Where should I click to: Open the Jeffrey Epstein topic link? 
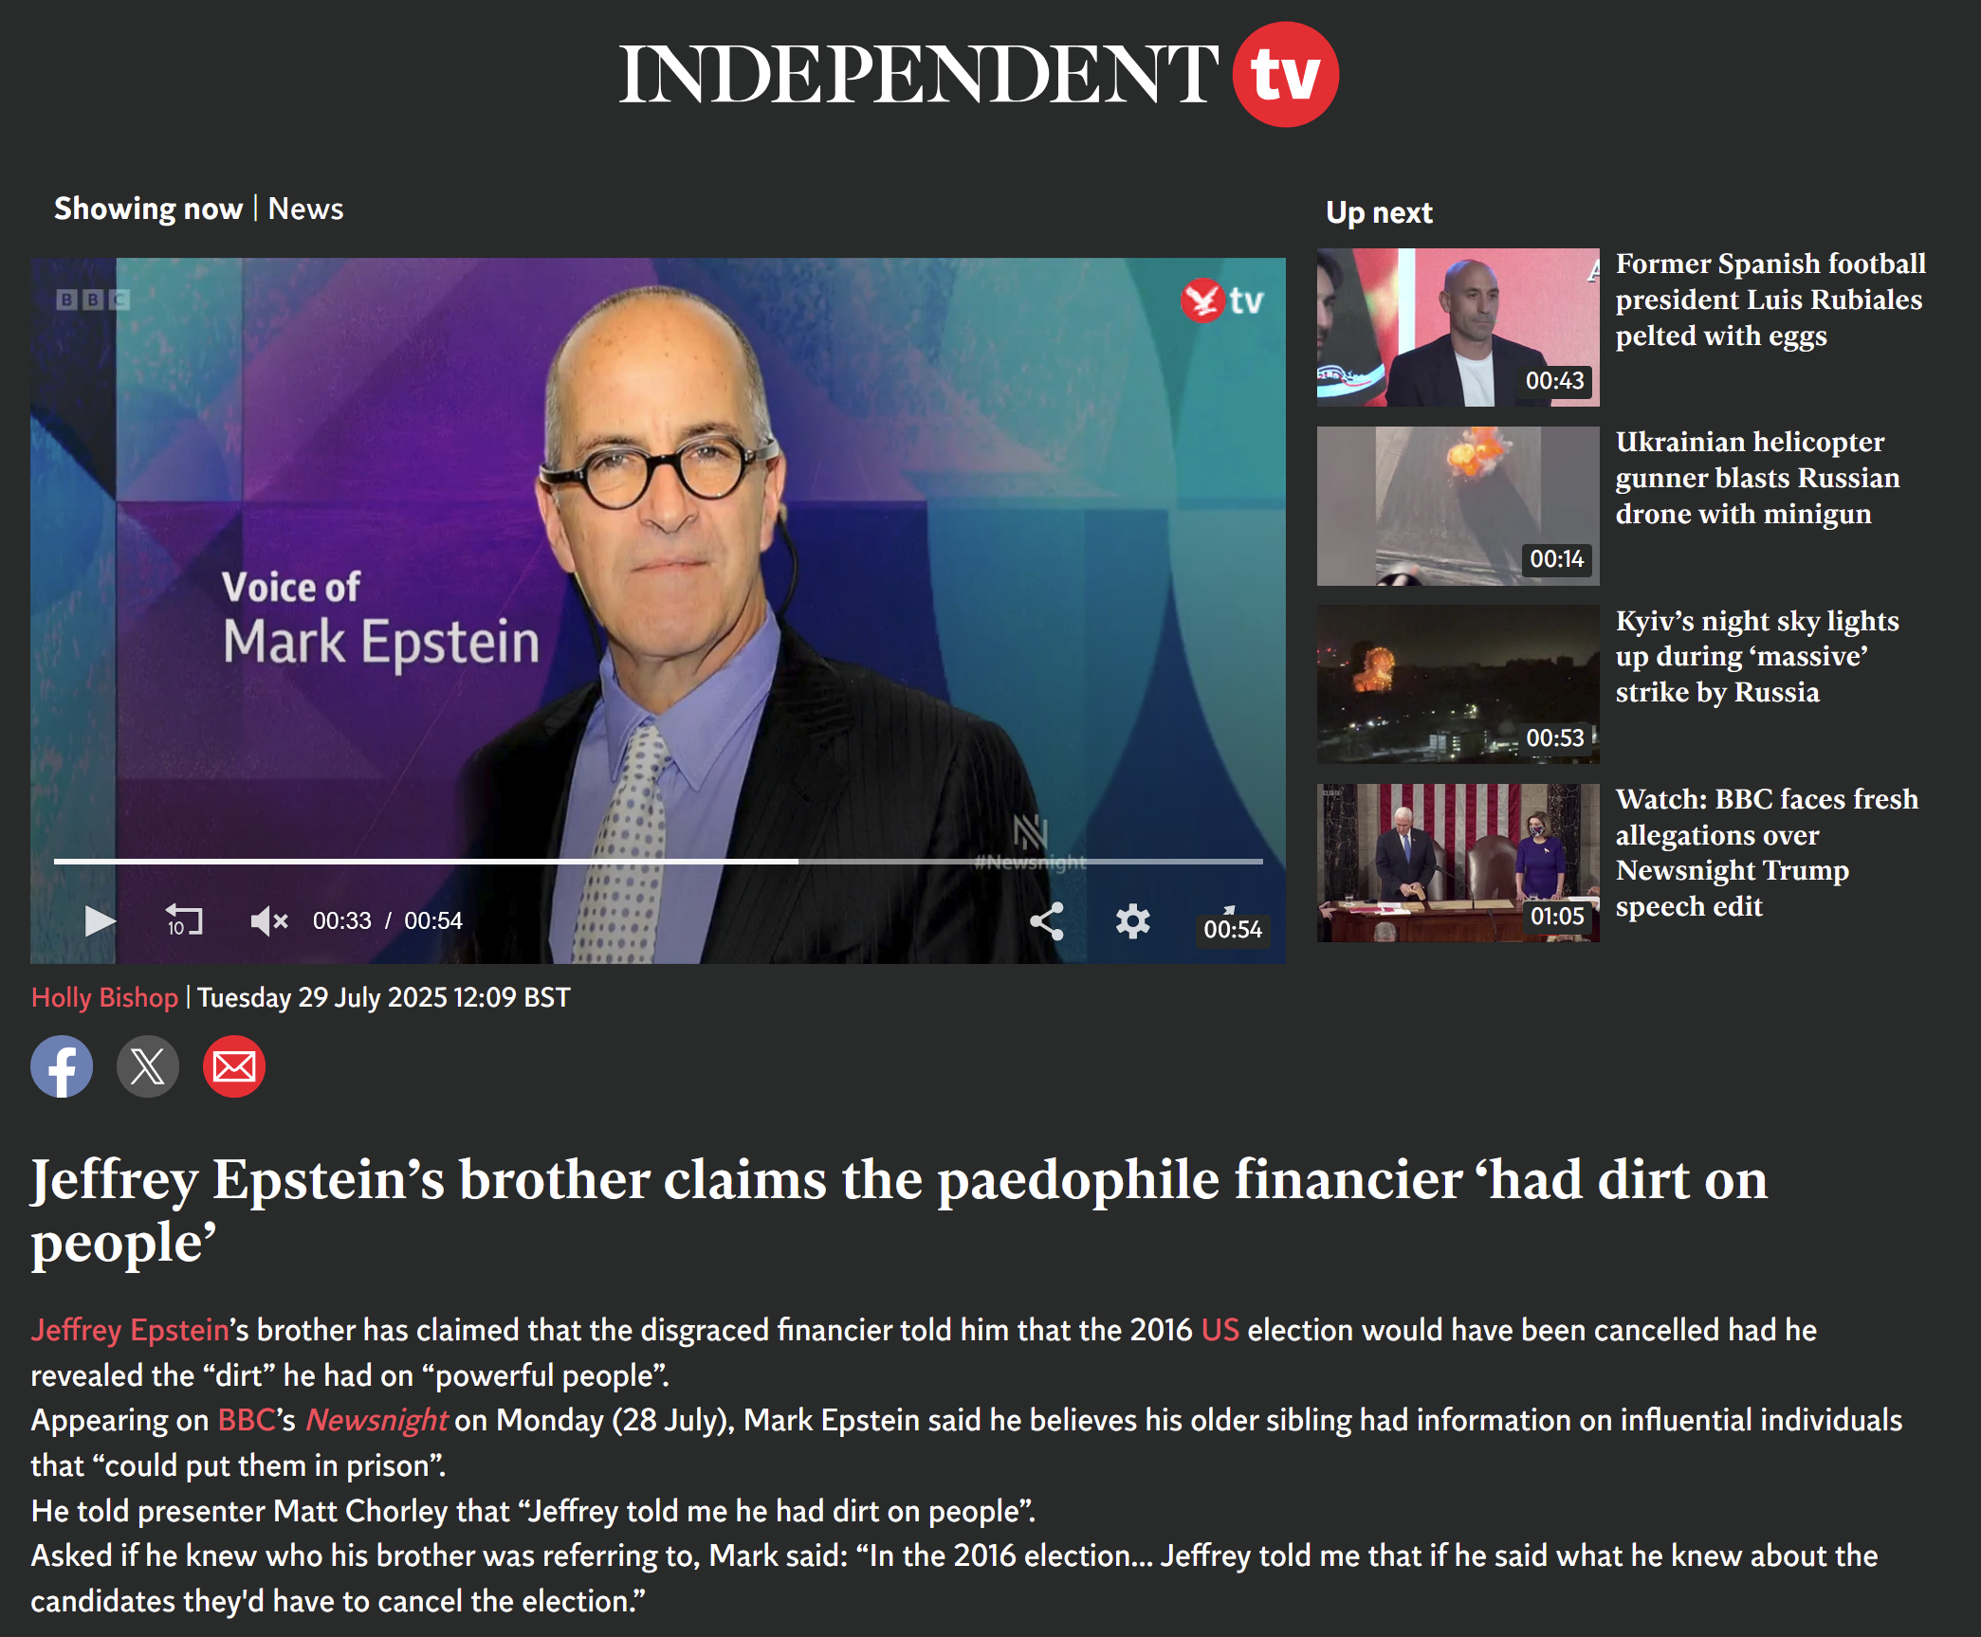click(130, 1330)
